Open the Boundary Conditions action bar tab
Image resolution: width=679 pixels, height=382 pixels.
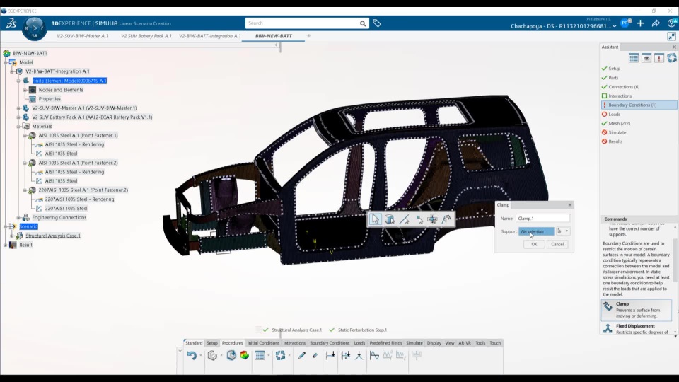(x=330, y=343)
